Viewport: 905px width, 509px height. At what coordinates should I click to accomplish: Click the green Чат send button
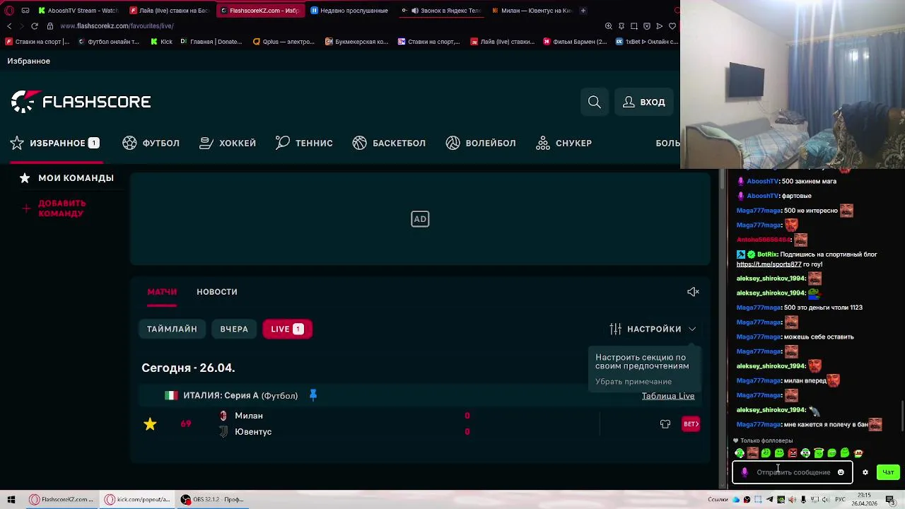pos(888,472)
